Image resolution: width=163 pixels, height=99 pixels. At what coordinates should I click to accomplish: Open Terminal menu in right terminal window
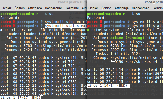click(157, 8)
